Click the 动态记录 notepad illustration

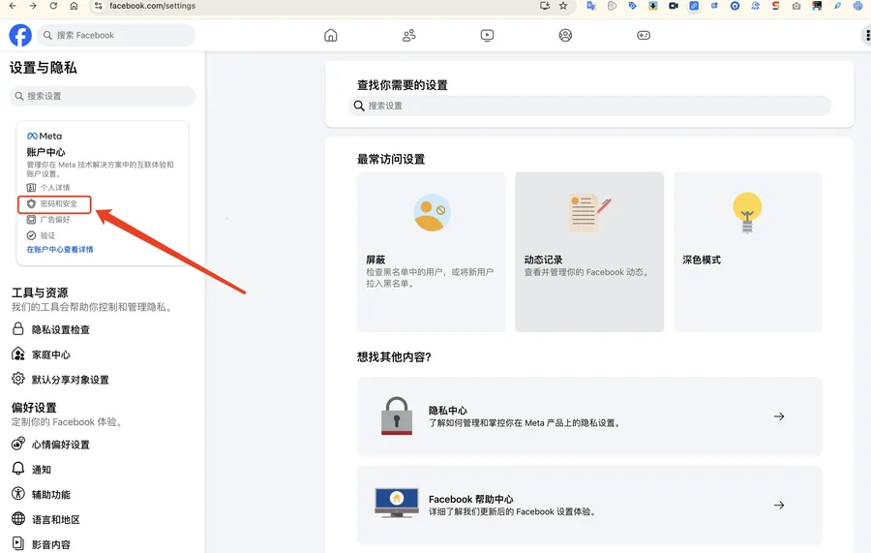(x=589, y=213)
